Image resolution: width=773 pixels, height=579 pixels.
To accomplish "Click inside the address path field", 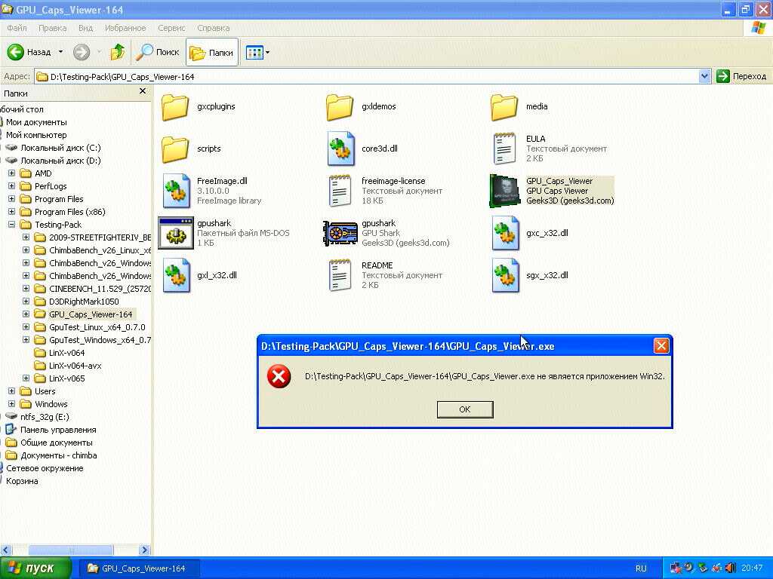I will point(366,76).
